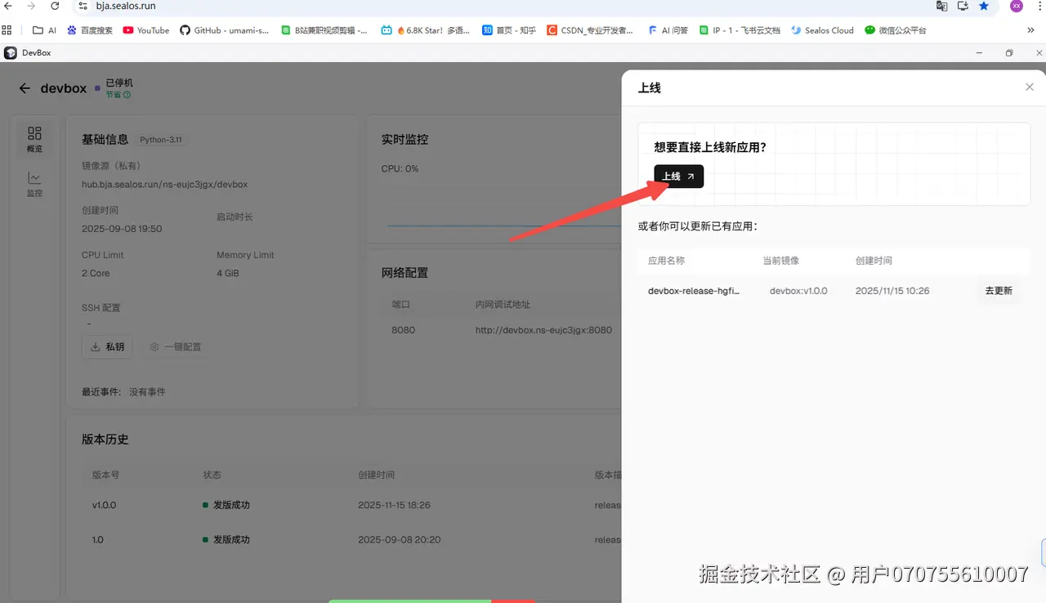Open the IP - 1 - 飞书云文档 bookmark
The height and width of the screenshot is (603, 1046).
pos(740,30)
